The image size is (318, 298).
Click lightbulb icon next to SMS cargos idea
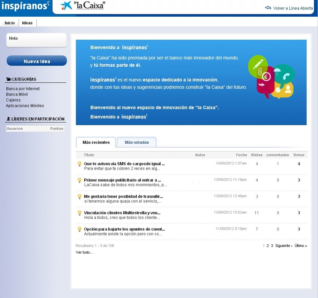pyautogui.click(x=79, y=164)
